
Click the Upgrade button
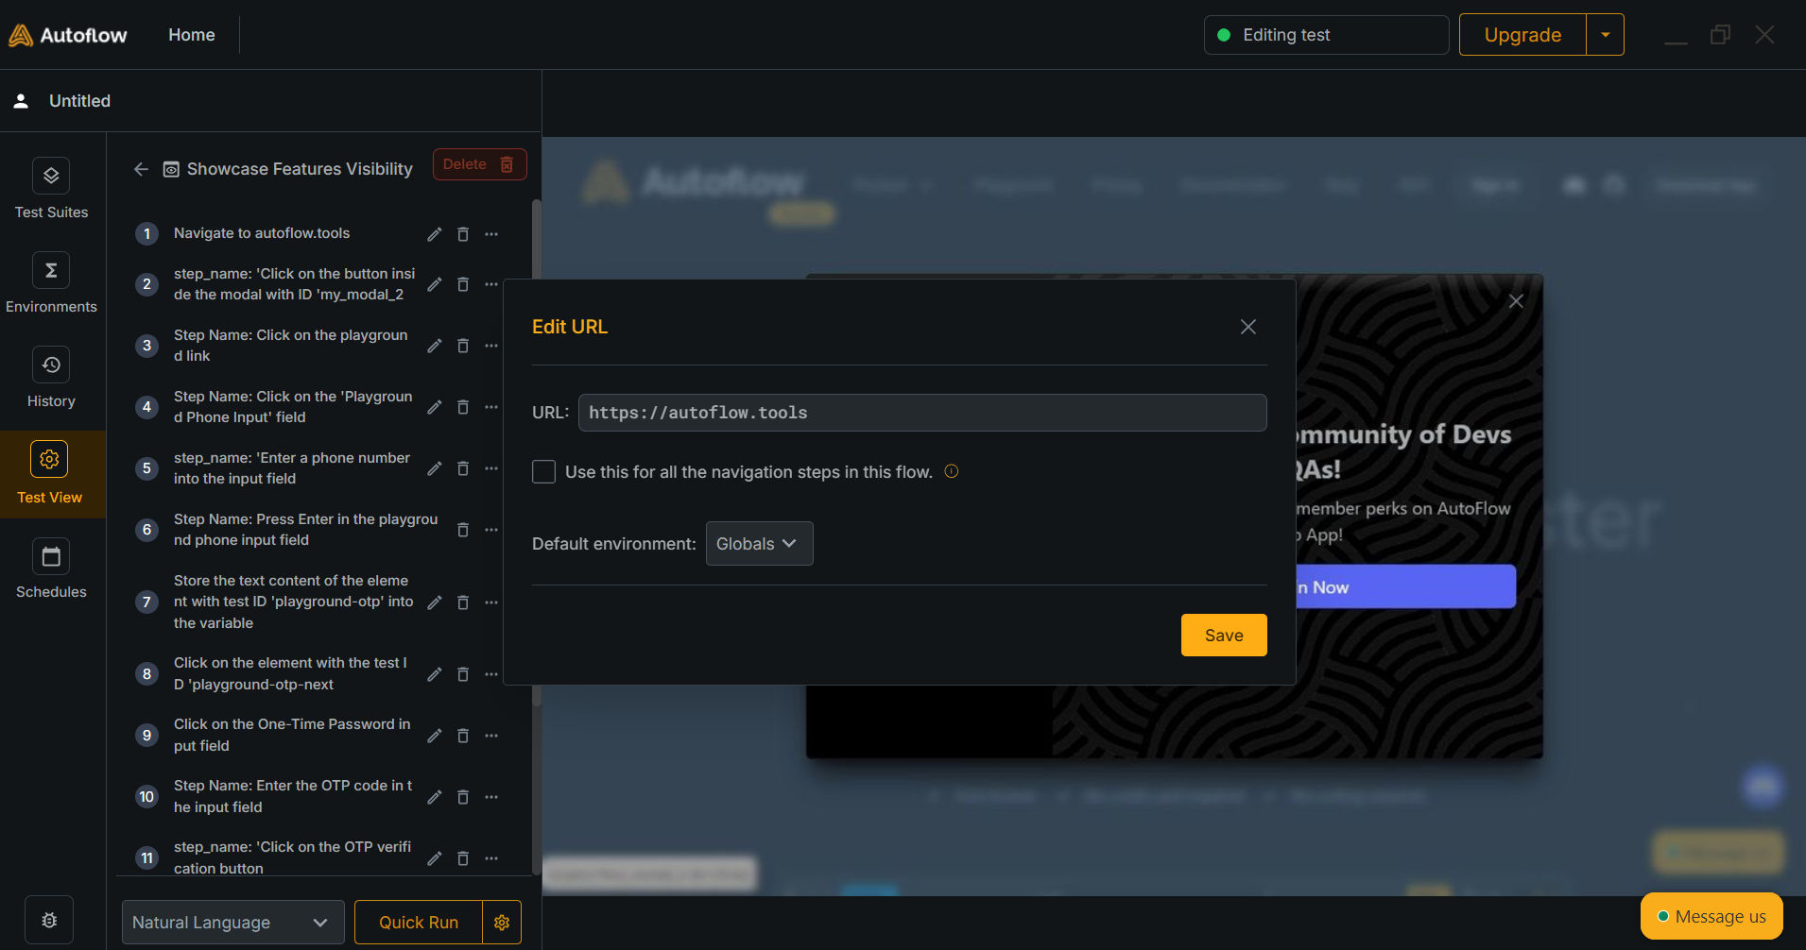pos(1522,35)
